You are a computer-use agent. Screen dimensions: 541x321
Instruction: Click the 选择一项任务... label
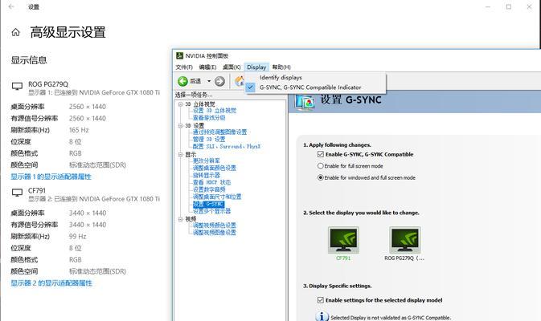(194, 95)
